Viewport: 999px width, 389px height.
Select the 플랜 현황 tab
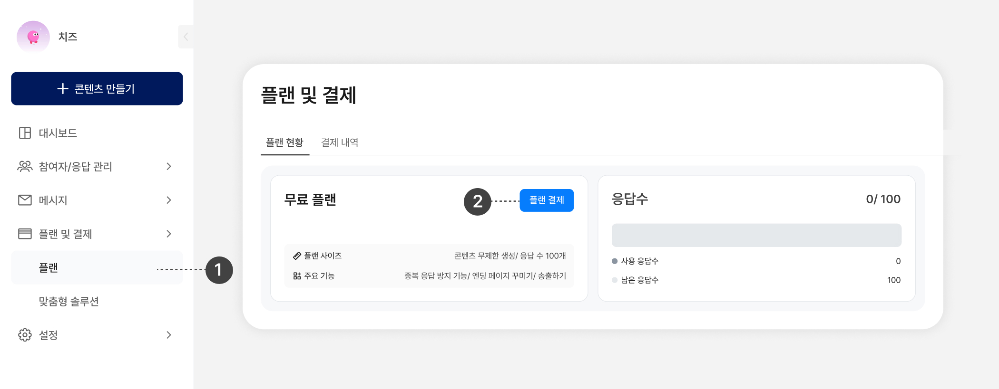284,142
